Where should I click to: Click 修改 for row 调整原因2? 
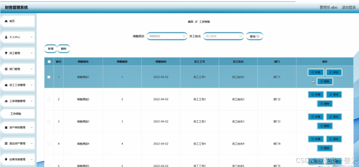pos(334,95)
